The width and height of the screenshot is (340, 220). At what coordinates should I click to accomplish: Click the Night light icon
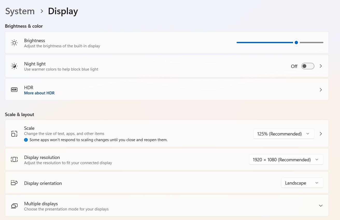coord(14,66)
